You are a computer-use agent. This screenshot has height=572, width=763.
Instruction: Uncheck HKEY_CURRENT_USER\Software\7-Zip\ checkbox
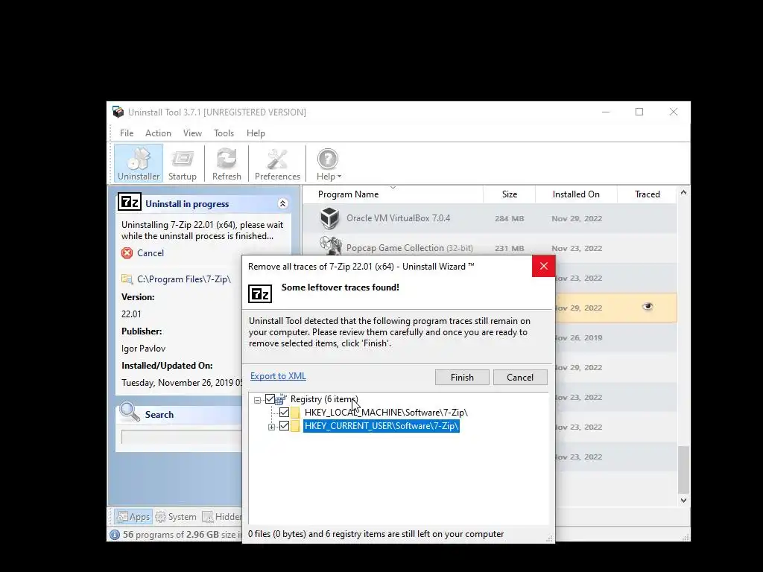[x=284, y=426]
